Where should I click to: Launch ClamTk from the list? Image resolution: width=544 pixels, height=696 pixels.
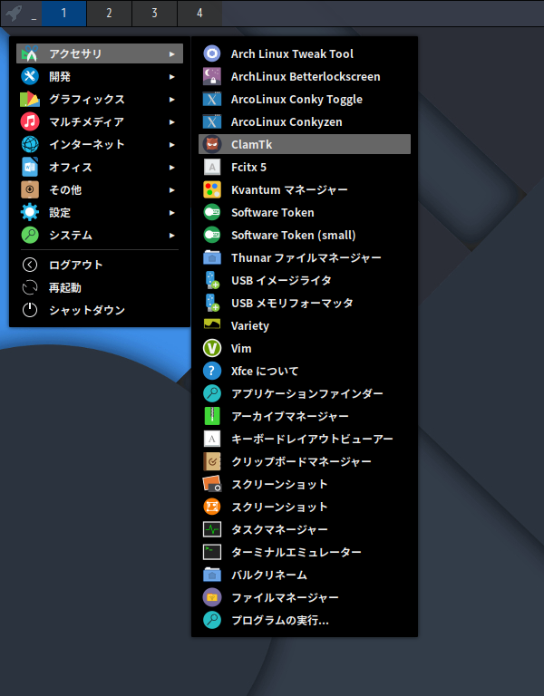[305, 144]
